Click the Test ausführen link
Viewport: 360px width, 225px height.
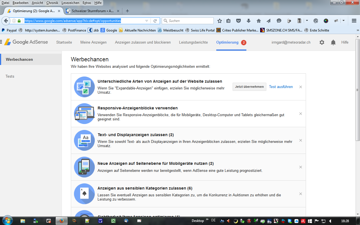[x=281, y=87]
